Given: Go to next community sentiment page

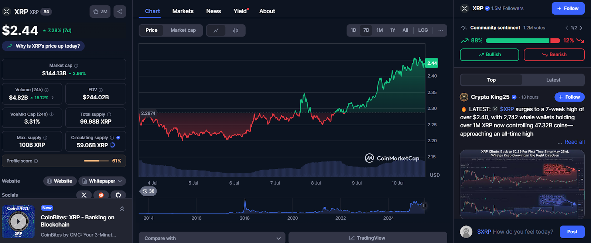Looking at the screenshot, I should [581, 28].
